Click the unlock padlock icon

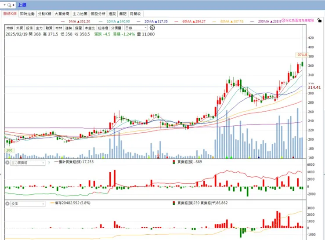[319, 20]
